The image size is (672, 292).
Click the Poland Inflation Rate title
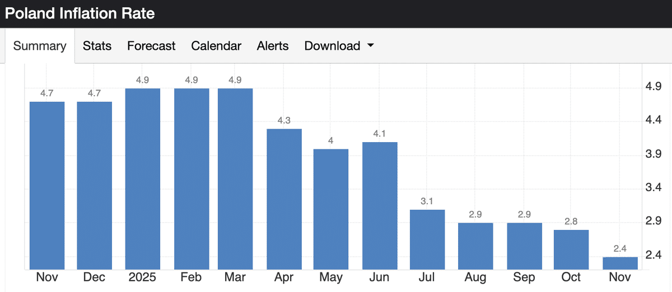coord(80,13)
